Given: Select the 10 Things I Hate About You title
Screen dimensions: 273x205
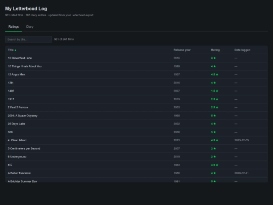Looking at the screenshot, I should 25,66.
